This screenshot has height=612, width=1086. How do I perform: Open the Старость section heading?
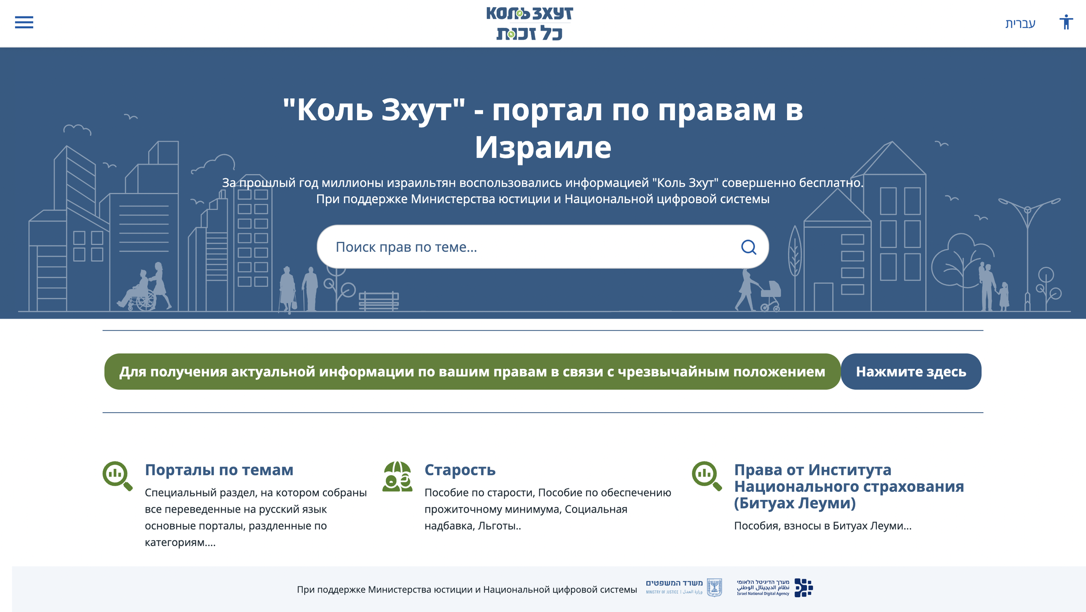460,470
